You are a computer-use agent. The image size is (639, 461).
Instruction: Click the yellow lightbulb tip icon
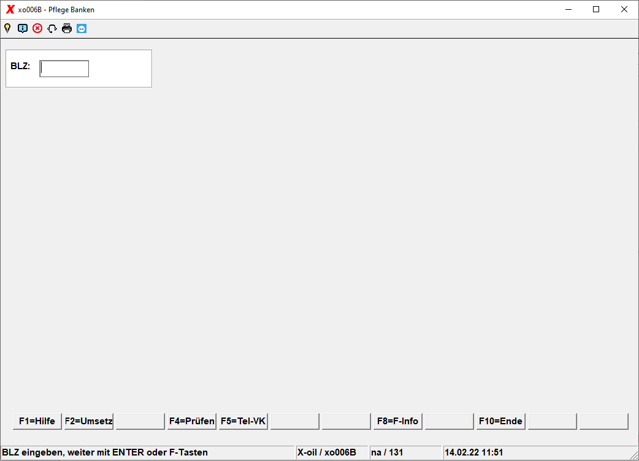click(7, 29)
